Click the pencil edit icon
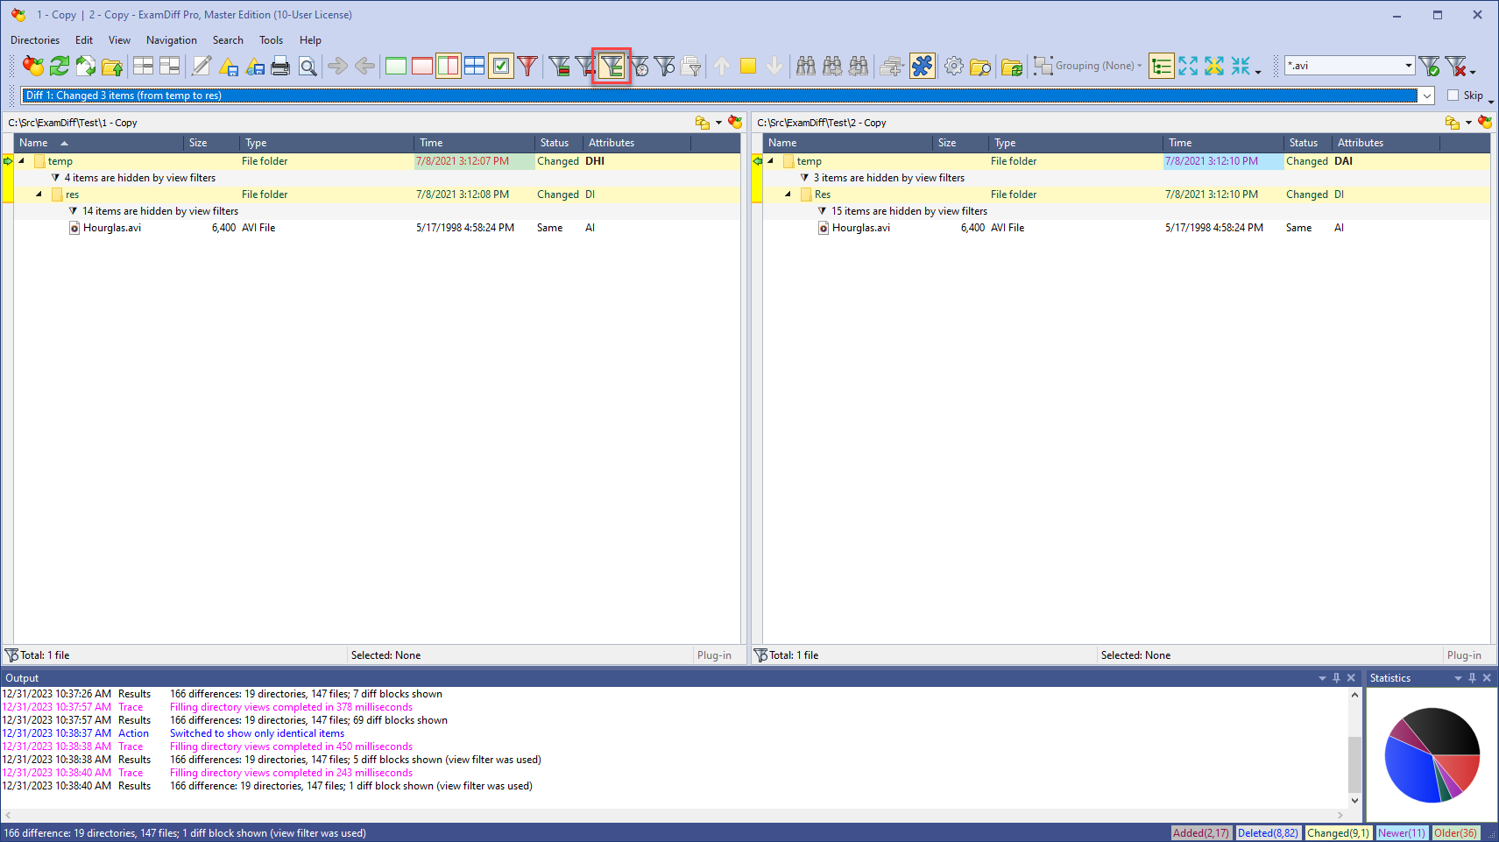1499x842 pixels. 202,66
